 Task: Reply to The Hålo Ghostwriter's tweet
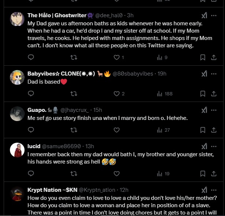[x=31, y=57]
